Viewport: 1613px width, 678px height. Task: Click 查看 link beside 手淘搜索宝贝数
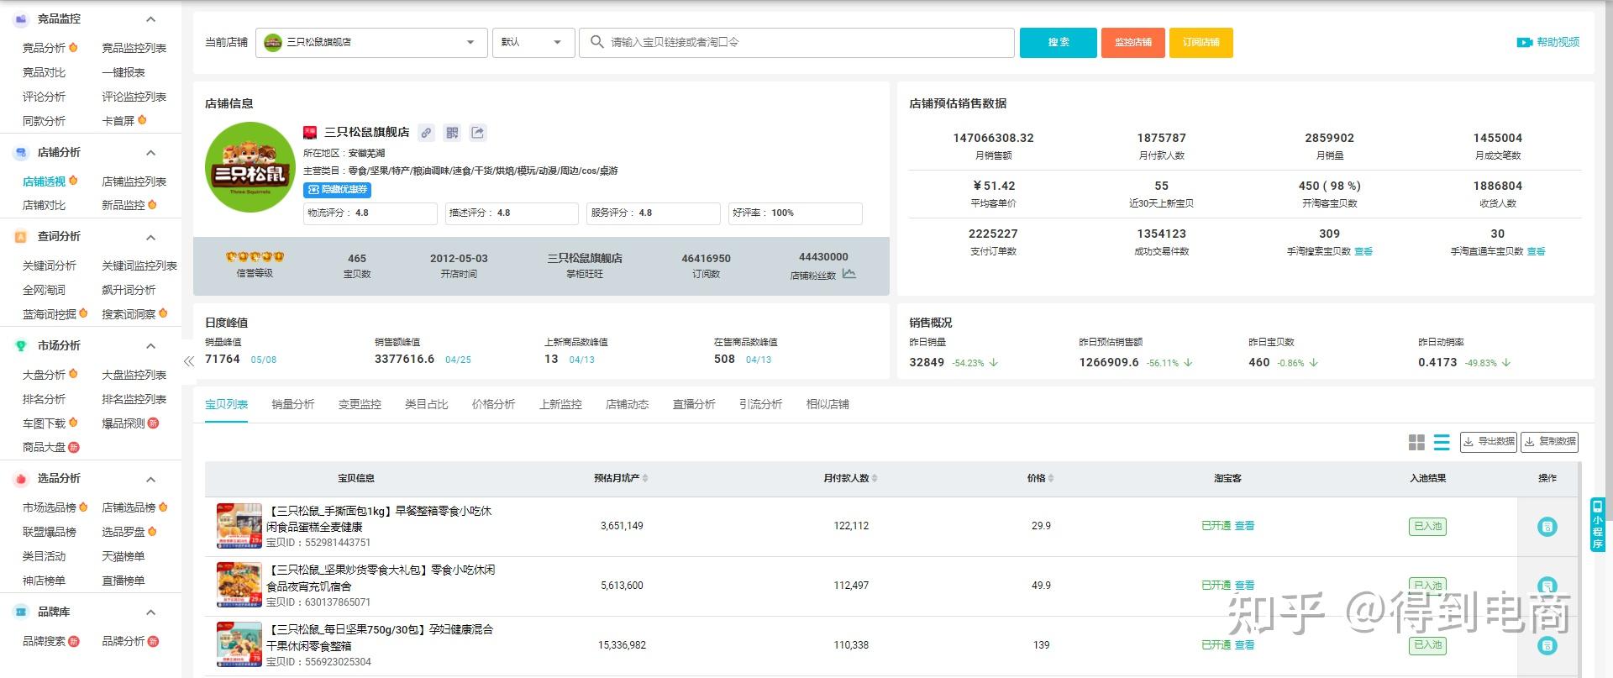tap(1363, 251)
